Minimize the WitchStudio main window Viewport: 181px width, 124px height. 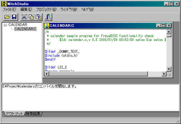coord(166,4)
